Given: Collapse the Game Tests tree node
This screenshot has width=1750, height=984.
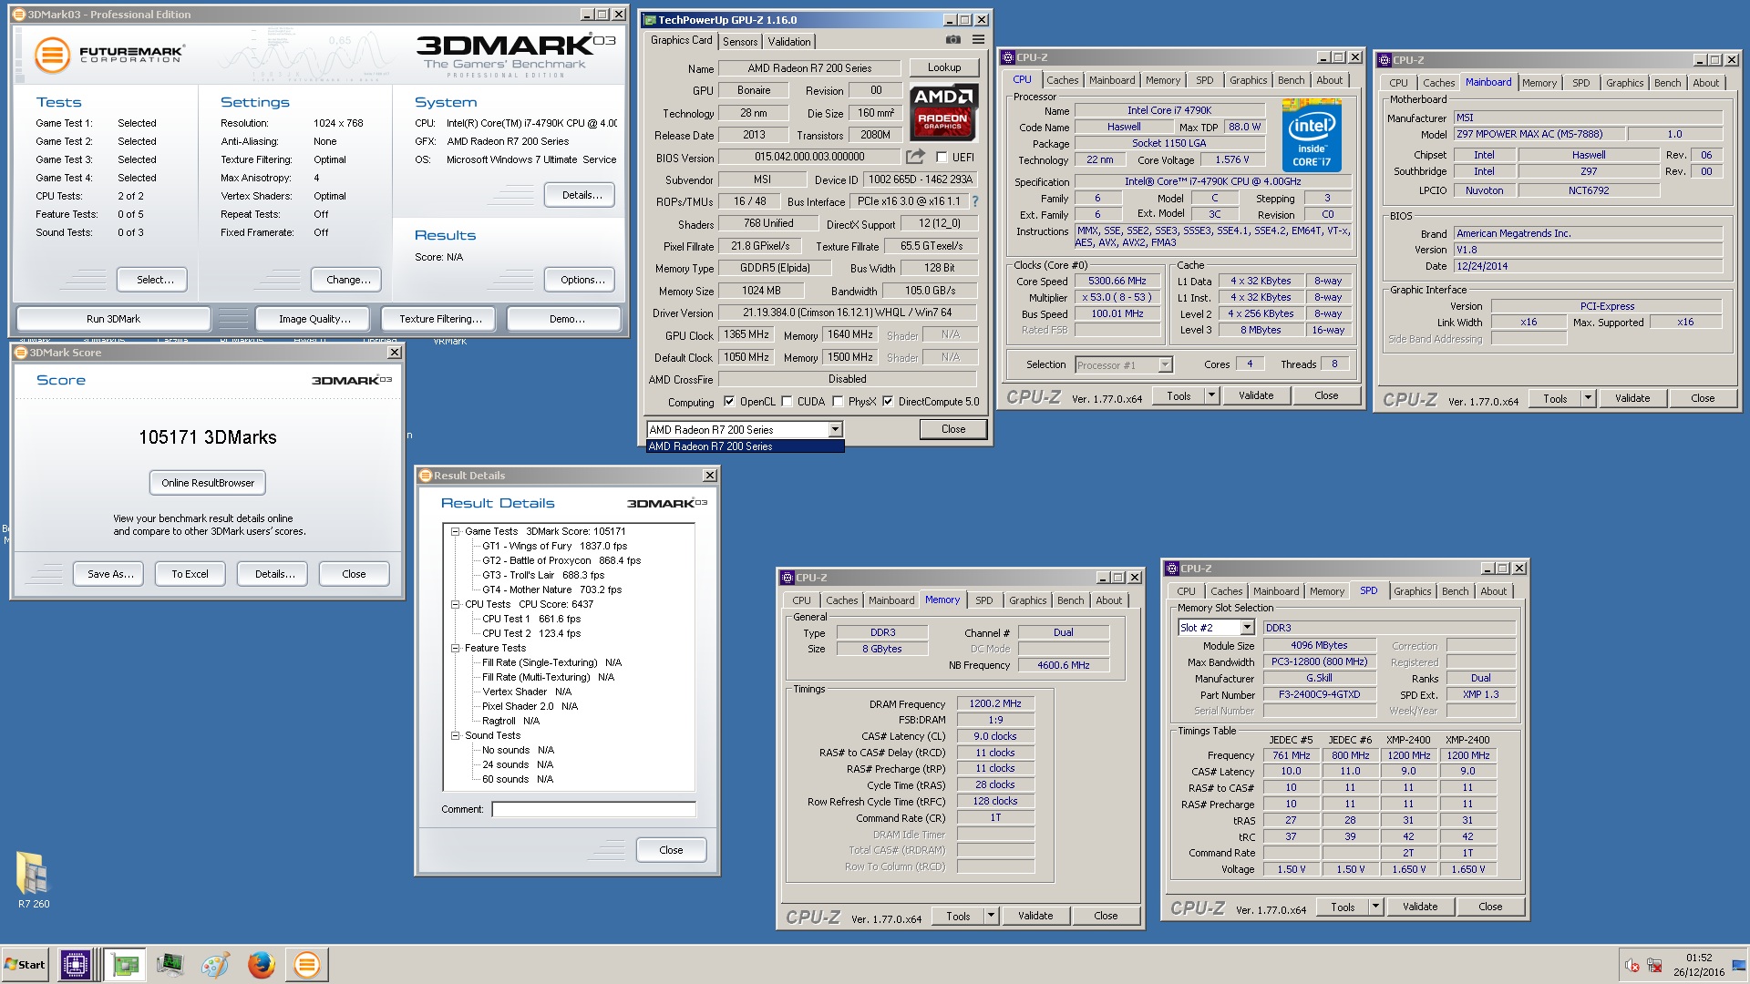Looking at the screenshot, I should (x=455, y=531).
